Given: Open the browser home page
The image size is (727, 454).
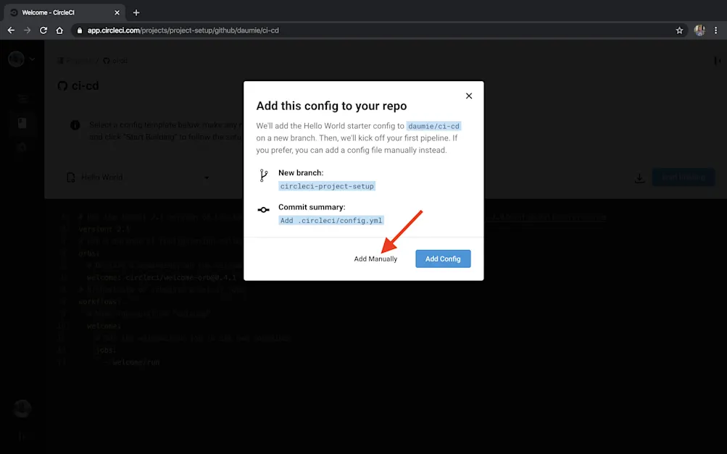Looking at the screenshot, I should [59, 30].
